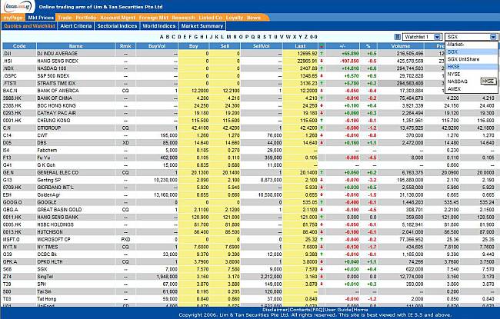This screenshot has height=319, width=500.
Task: Click the up arrow in MICROSOFT CP row
Action: pyautogui.click(x=322, y=239)
